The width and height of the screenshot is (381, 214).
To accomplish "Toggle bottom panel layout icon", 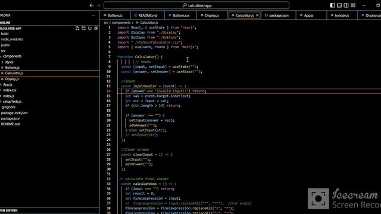I will (x=339, y=5).
